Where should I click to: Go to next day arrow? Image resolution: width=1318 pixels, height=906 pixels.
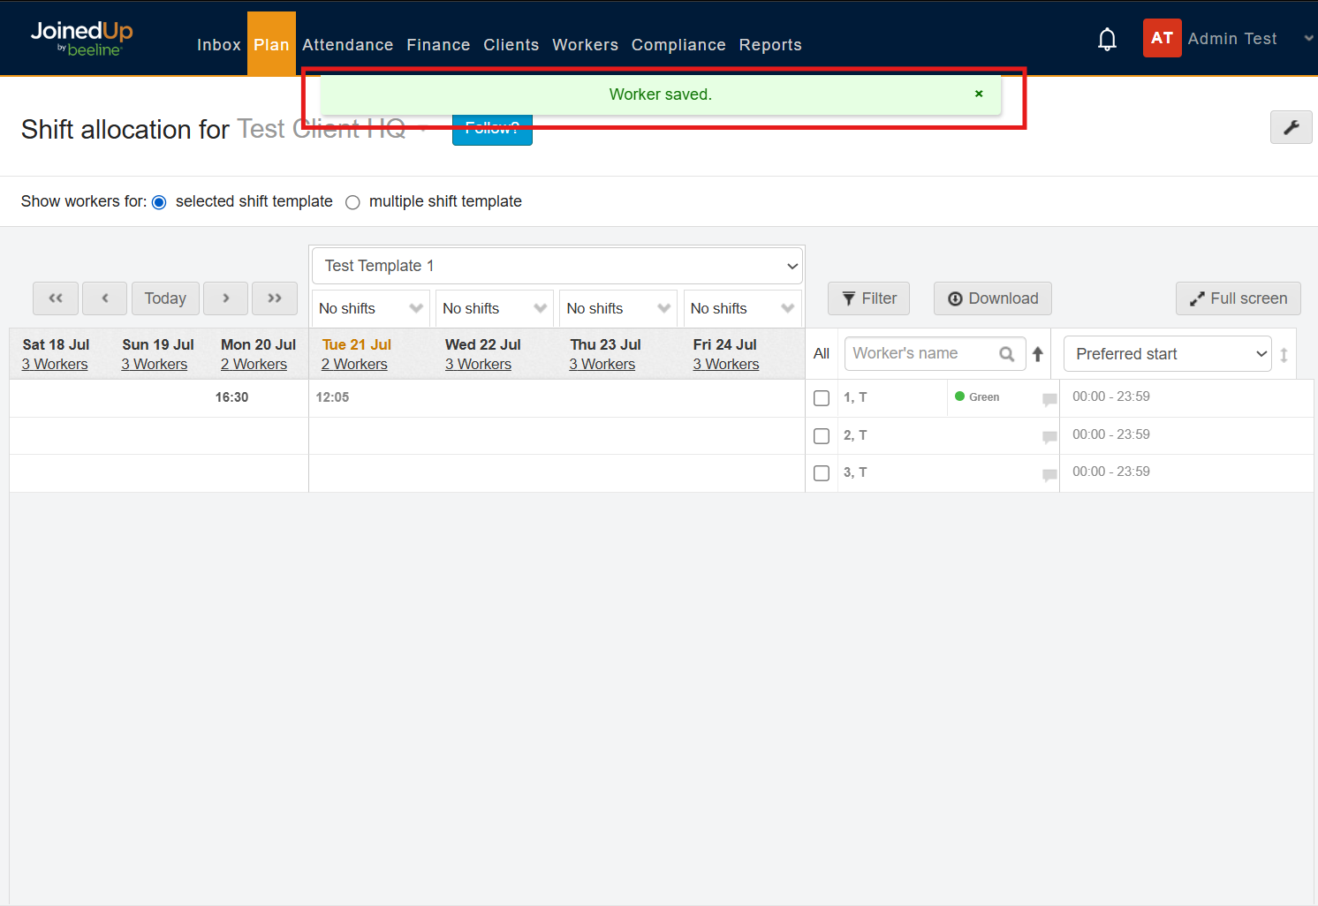point(225,298)
